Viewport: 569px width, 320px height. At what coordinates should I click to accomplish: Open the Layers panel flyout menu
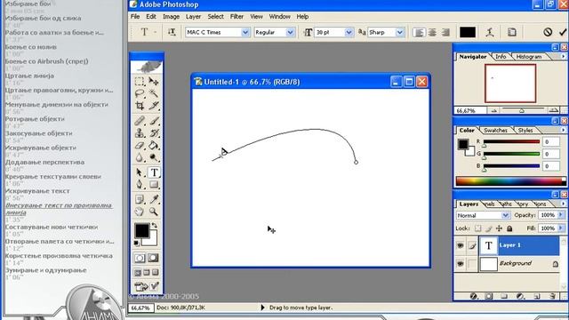(563, 204)
